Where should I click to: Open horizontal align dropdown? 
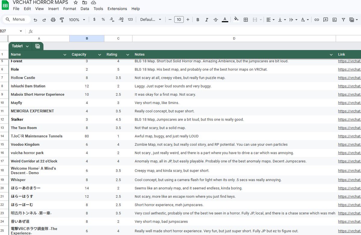point(270,20)
